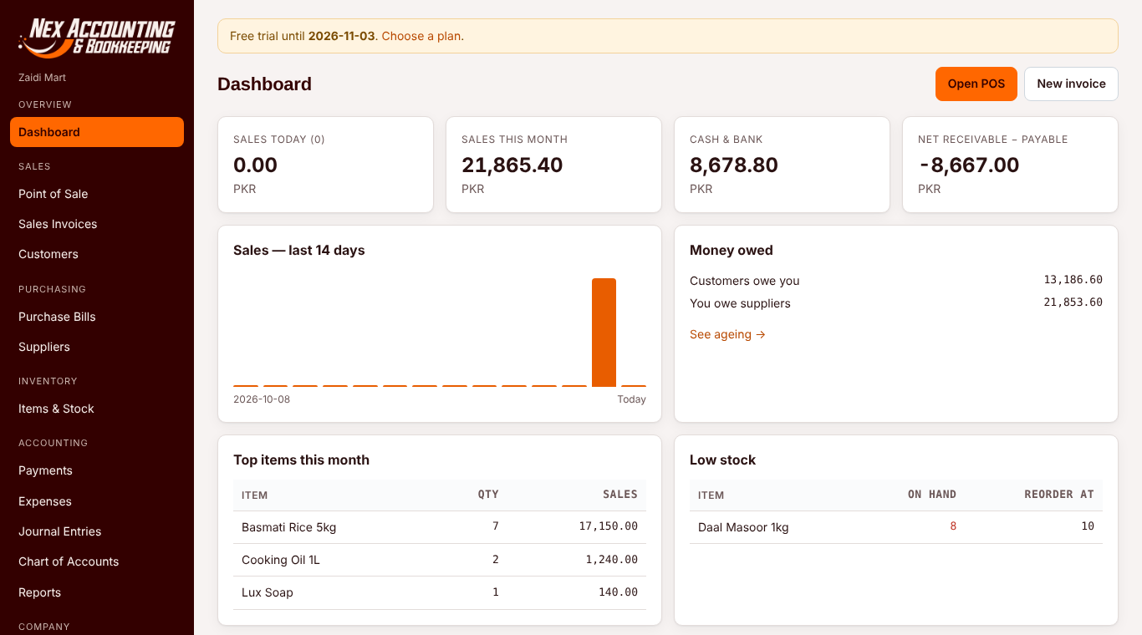Open the Expenses section

click(97, 501)
